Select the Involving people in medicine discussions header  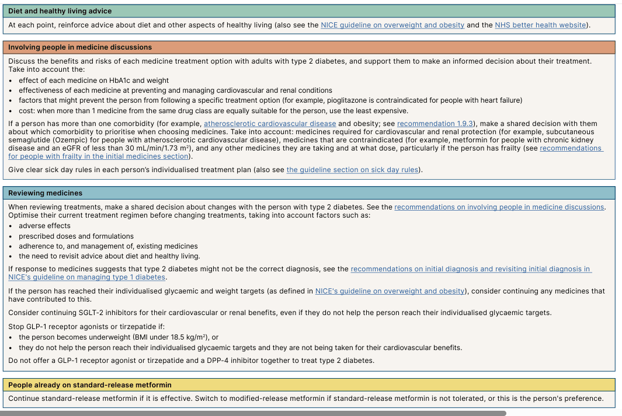[79, 47]
